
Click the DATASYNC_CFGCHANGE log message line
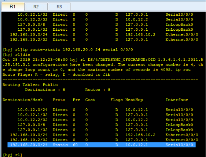tap(103, 60)
